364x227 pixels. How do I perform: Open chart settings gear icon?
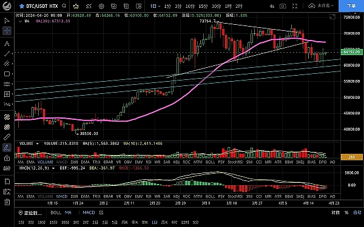click(101, 6)
